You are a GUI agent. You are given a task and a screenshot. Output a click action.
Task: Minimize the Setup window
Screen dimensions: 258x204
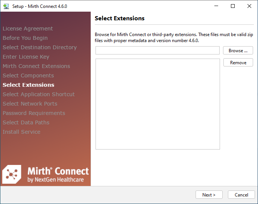(x=216, y=6)
